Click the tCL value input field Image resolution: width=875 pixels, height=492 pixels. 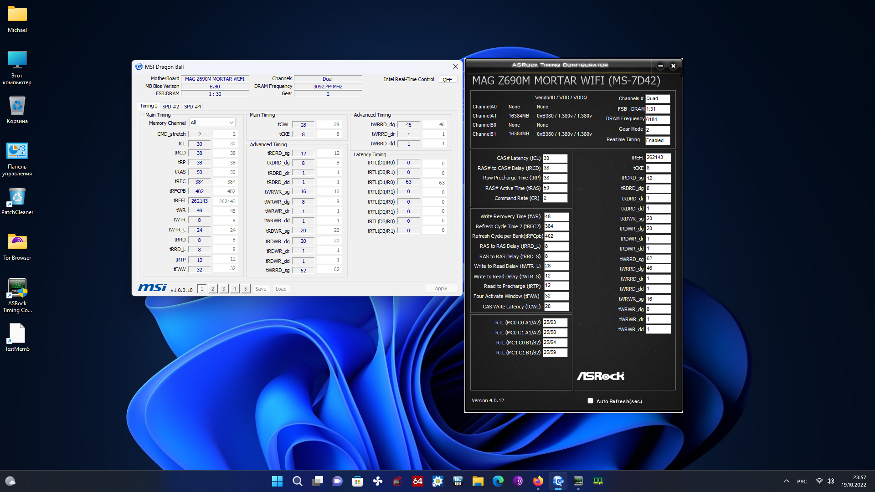[199, 144]
